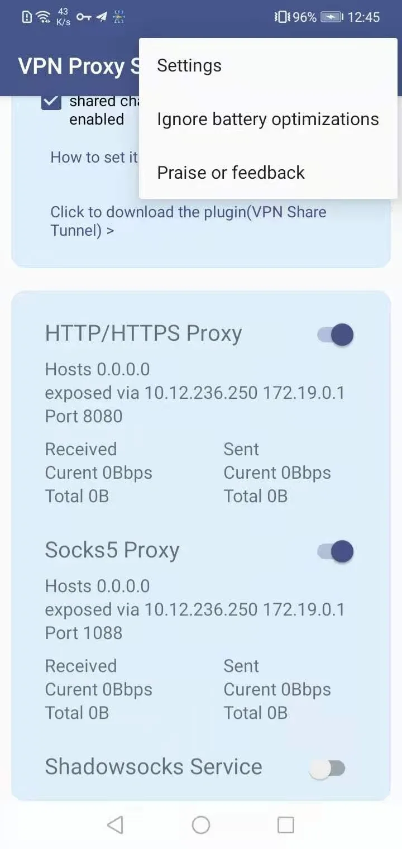Tap the battery charging icon

332,17
